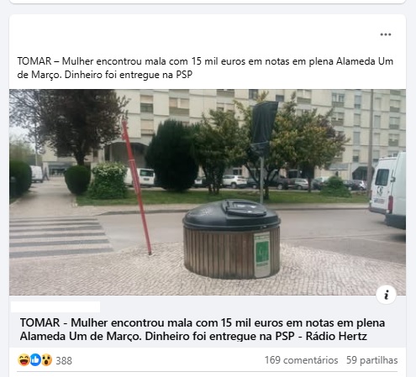Click the blue Like thumbs-up reaction icon
Viewport: 416px width, 377px height.
coord(35,359)
